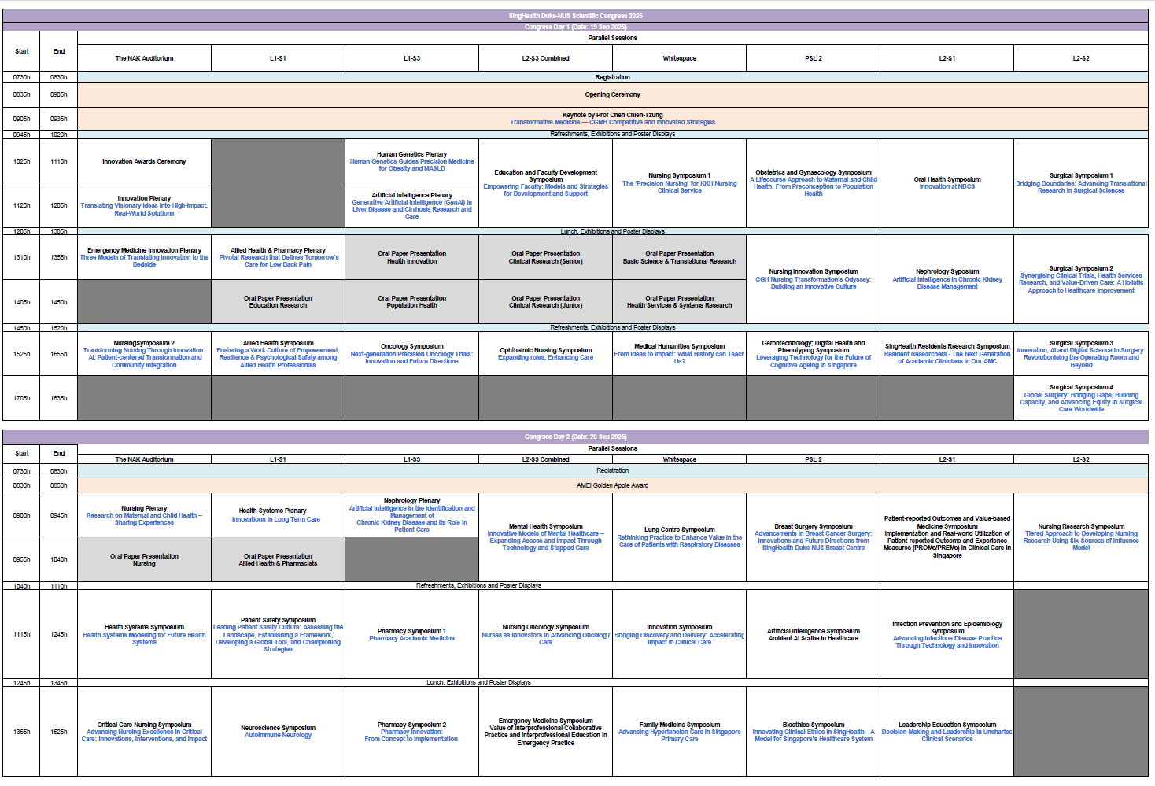Click Oral Paper Presentation Education Research

tap(278, 302)
